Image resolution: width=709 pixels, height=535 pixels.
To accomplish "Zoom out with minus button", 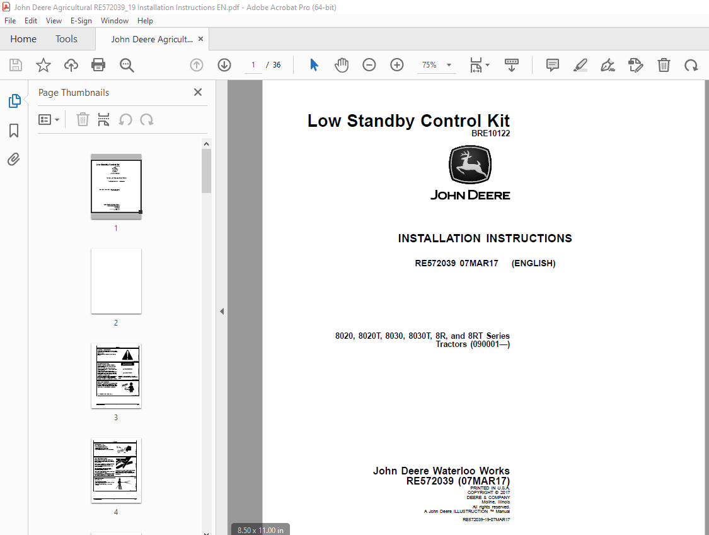I will click(369, 65).
